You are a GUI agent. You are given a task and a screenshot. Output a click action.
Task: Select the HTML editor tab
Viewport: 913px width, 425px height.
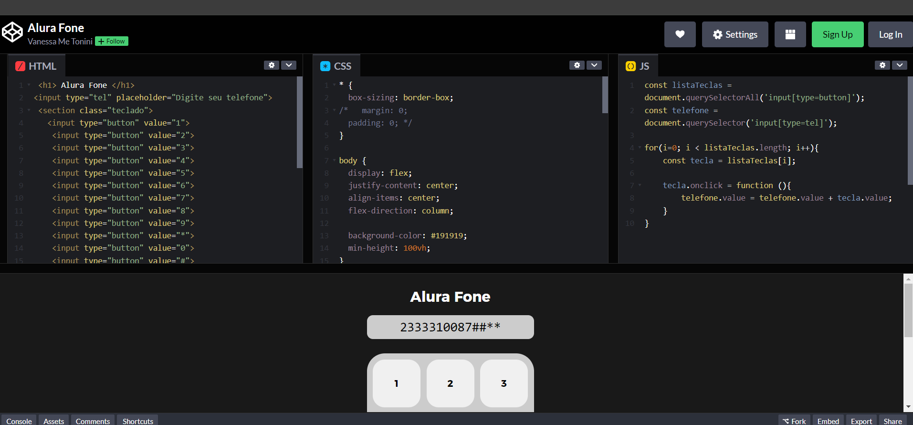click(36, 66)
